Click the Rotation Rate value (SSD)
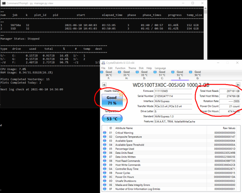 click(x=230, y=101)
